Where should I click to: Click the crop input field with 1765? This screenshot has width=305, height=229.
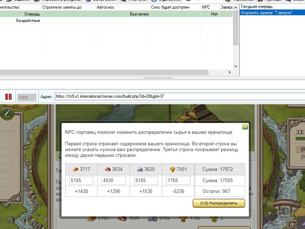[178, 180]
